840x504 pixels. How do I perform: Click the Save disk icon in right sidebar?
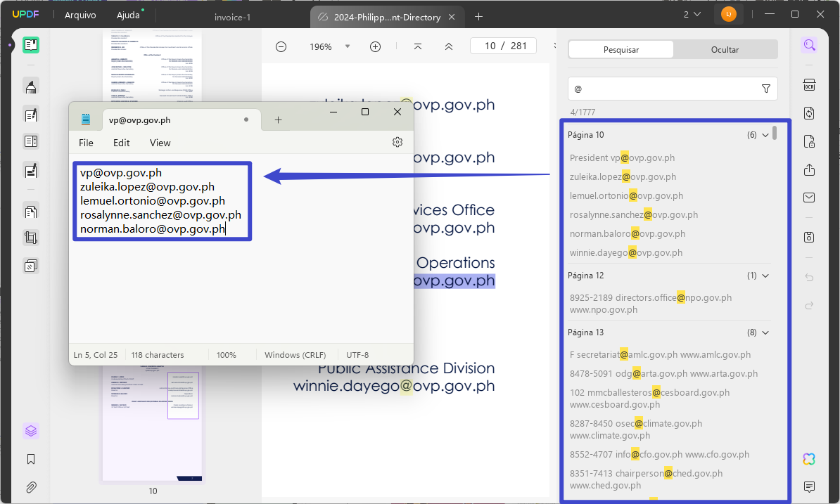(810, 237)
